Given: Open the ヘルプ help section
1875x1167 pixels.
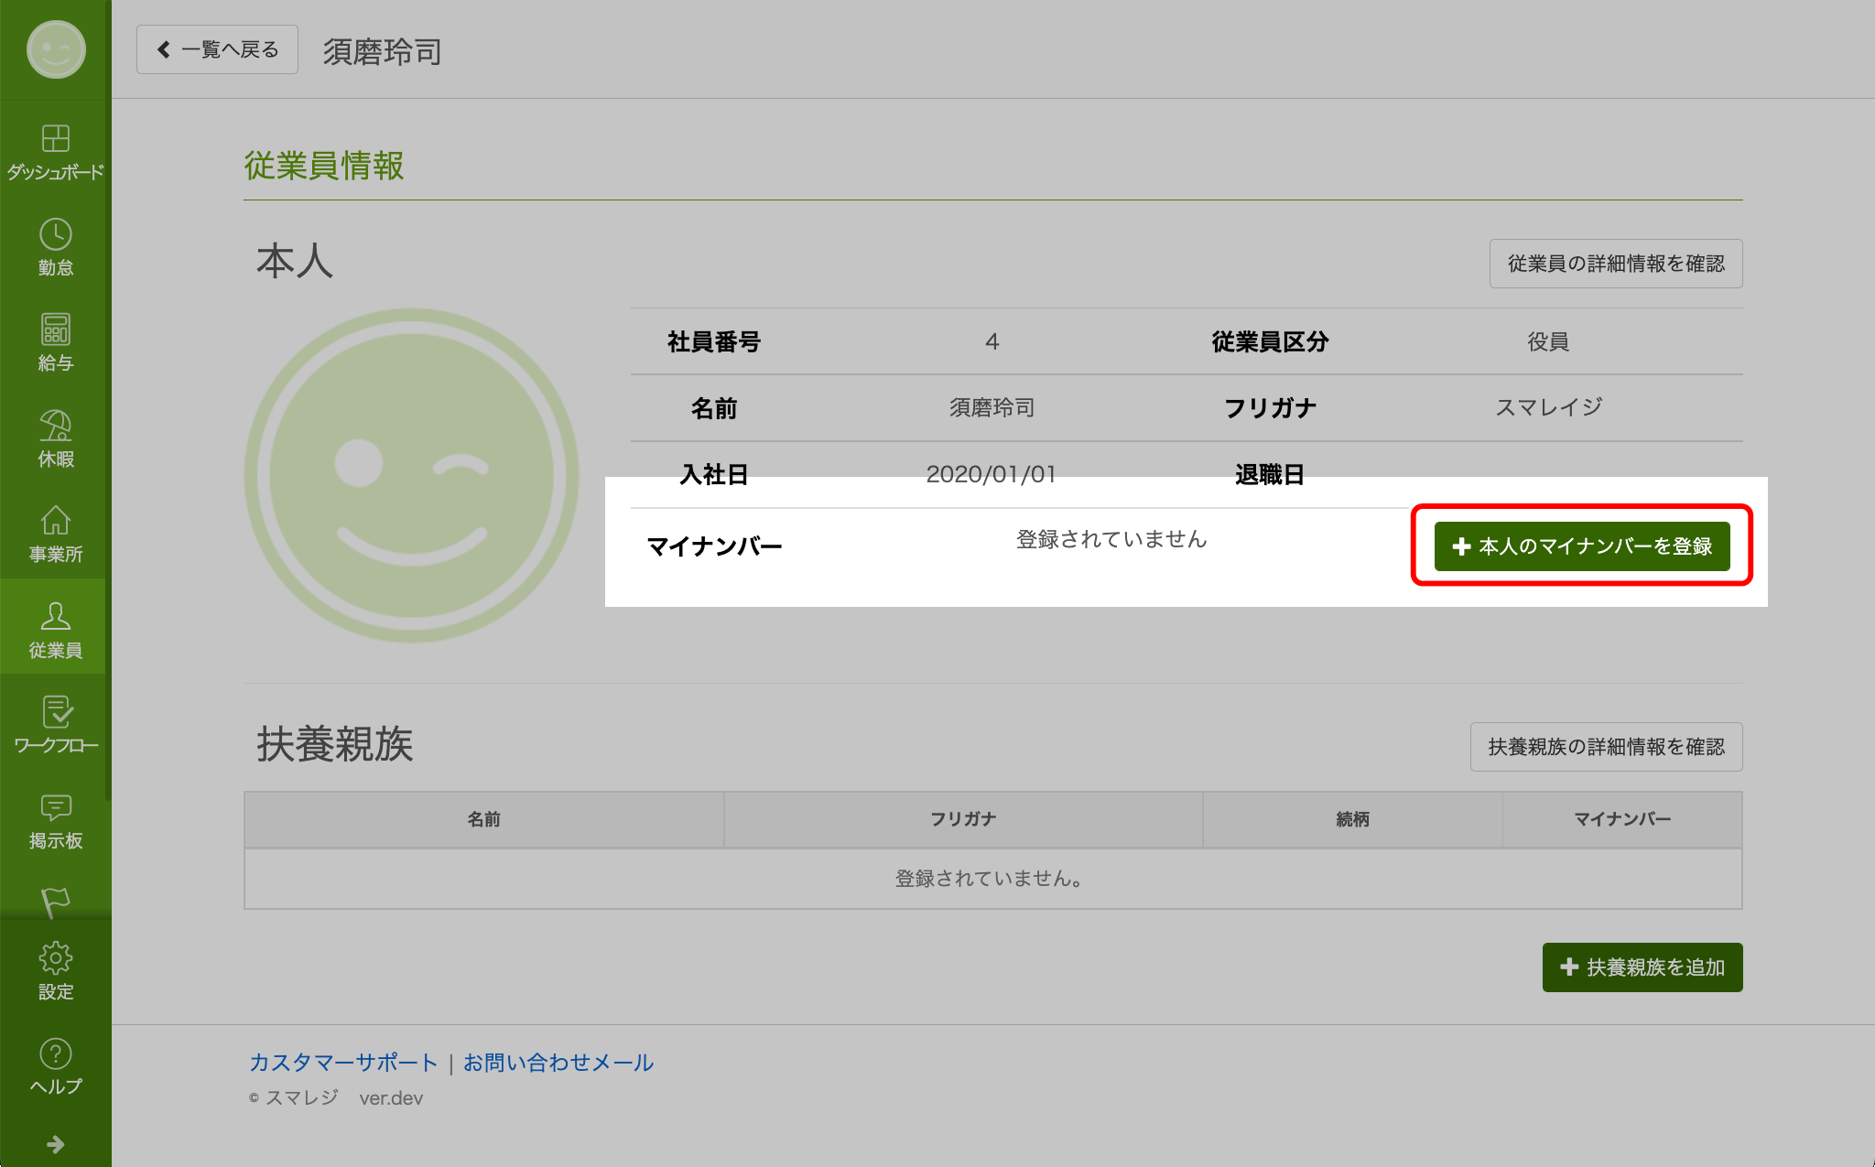Looking at the screenshot, I should coord(55,1064).
